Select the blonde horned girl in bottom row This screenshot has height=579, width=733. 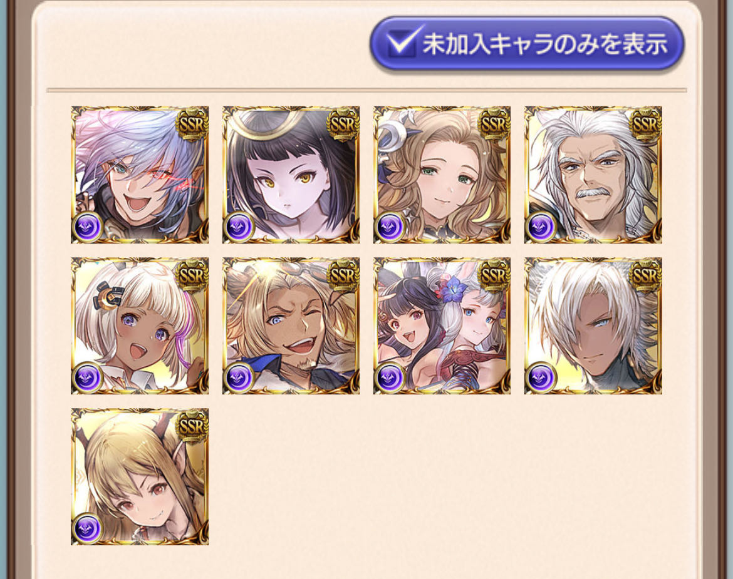[140, 476]
